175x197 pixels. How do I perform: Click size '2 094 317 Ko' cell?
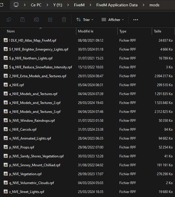pyautogui.click(x=164, y=76)
